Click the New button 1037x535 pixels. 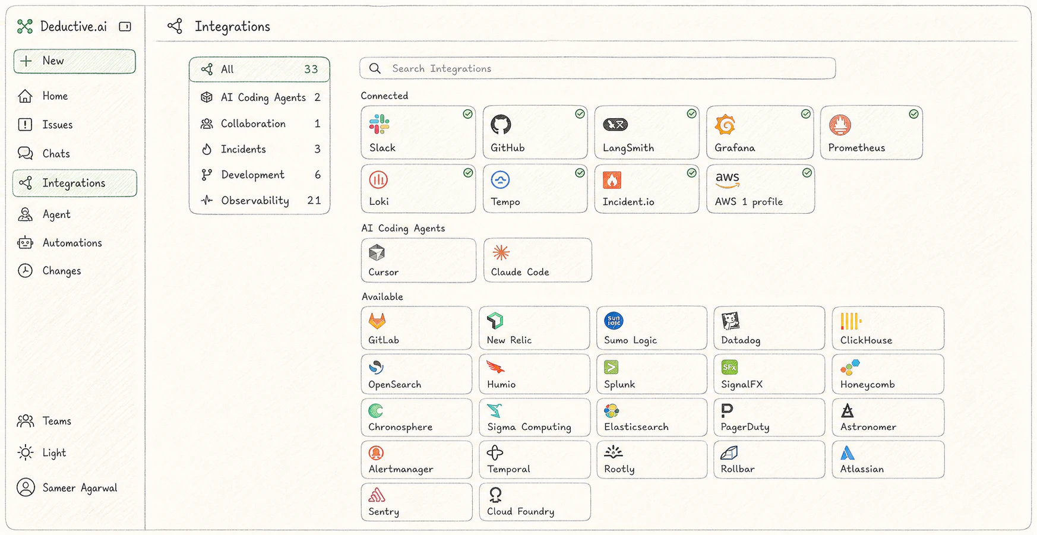tap(75, 61)
